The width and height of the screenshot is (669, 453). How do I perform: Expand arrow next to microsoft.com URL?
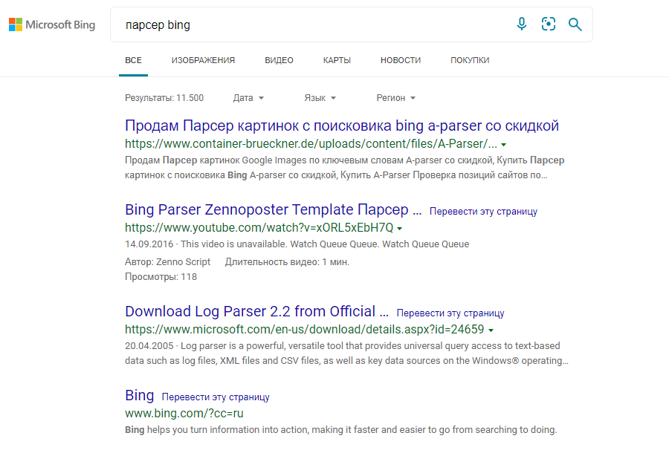(491, 330)
